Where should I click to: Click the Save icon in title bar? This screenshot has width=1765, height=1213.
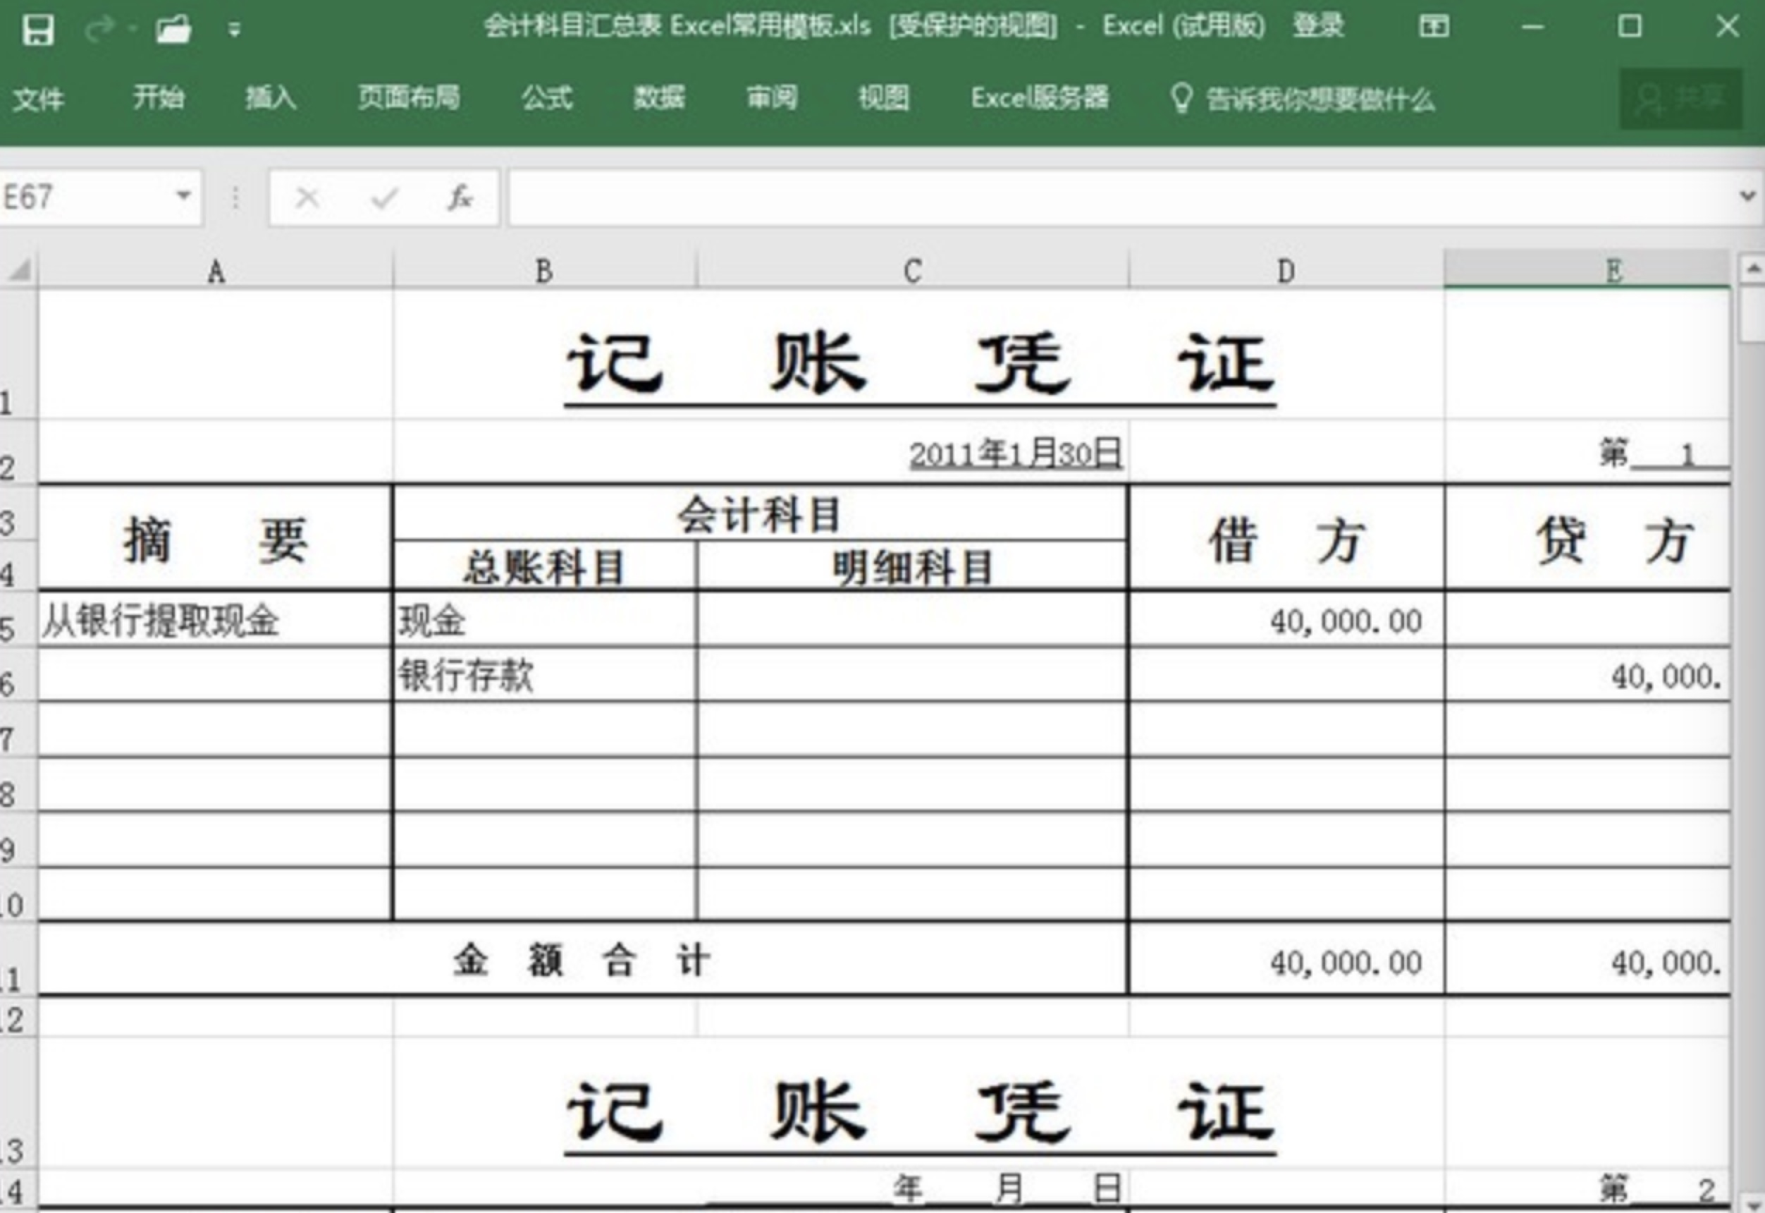[37, 30]
